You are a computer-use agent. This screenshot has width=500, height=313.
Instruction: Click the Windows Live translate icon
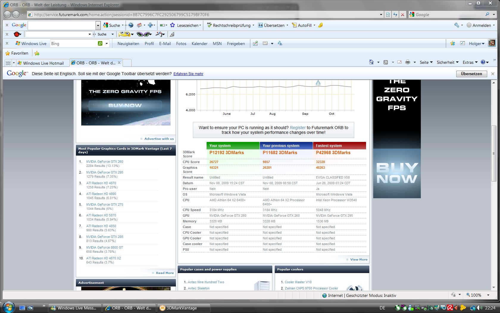point(280,44)
